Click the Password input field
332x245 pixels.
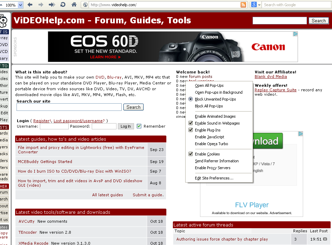[x=104, y=126]
